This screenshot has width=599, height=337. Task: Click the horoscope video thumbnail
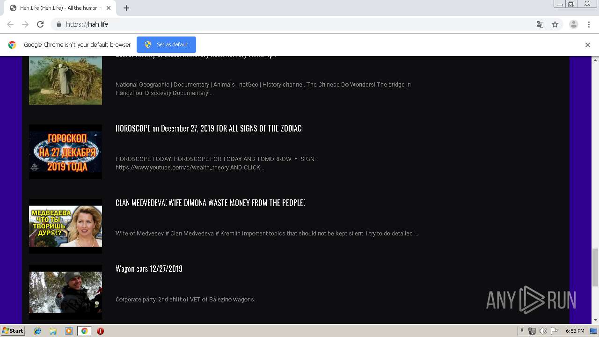tap(66, 152)
